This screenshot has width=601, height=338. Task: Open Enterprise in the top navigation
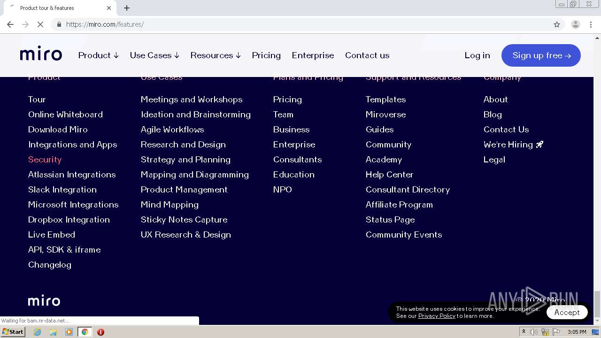[313, 55]
